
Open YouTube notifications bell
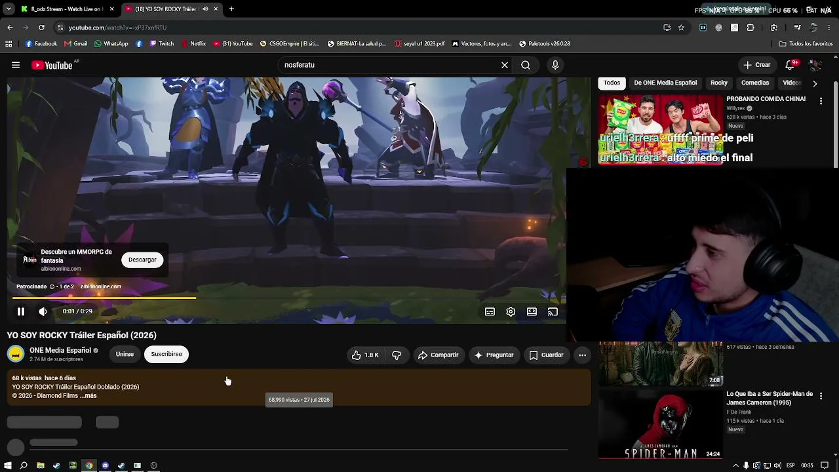790,65
